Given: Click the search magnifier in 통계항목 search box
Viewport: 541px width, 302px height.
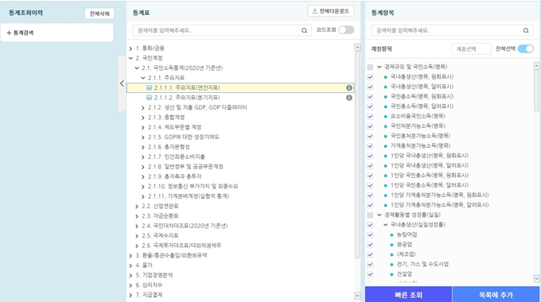Looking at the screenshot, I should [x=525, y=30].
